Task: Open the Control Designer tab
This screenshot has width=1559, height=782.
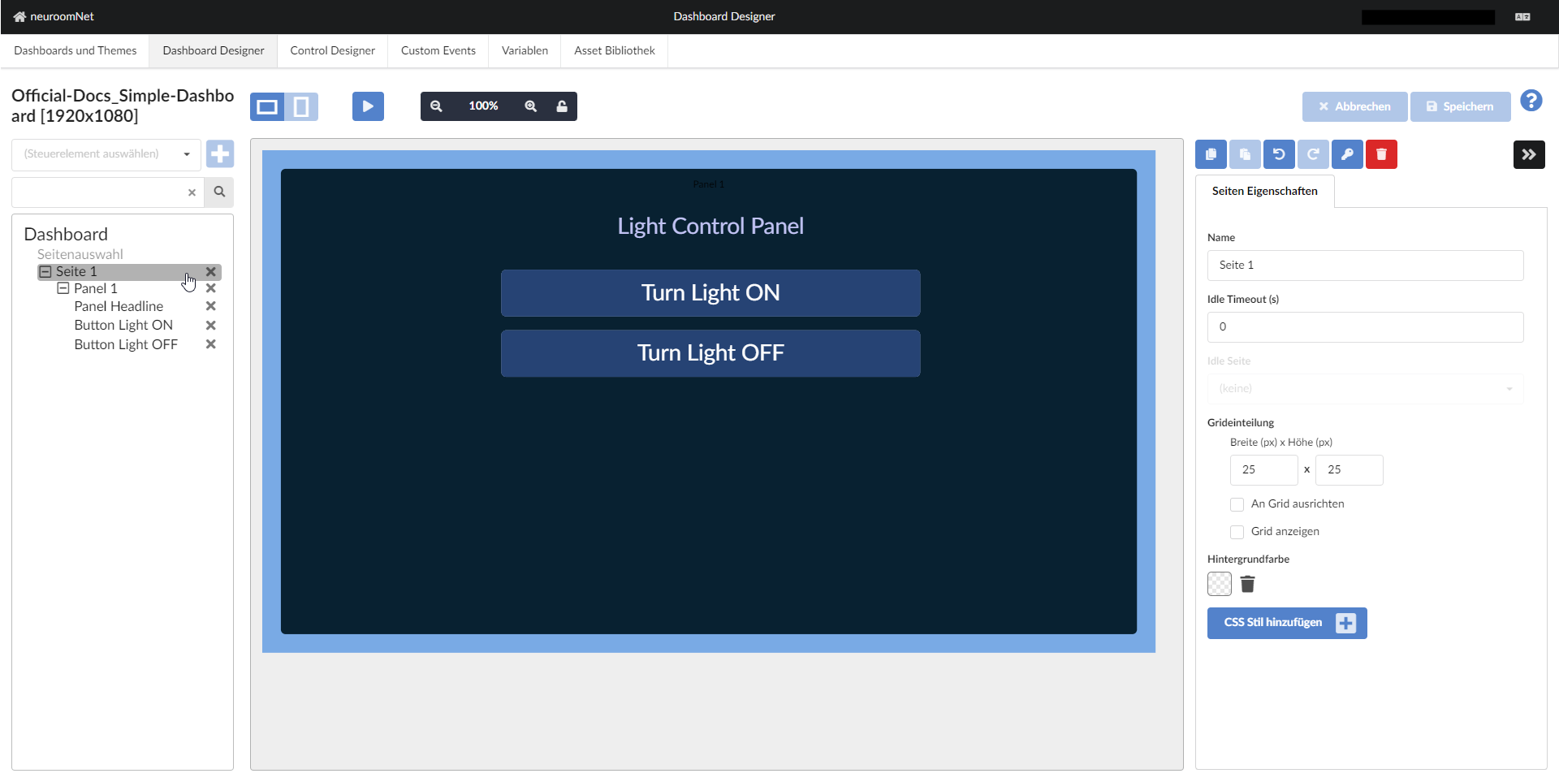Action: 332,50
